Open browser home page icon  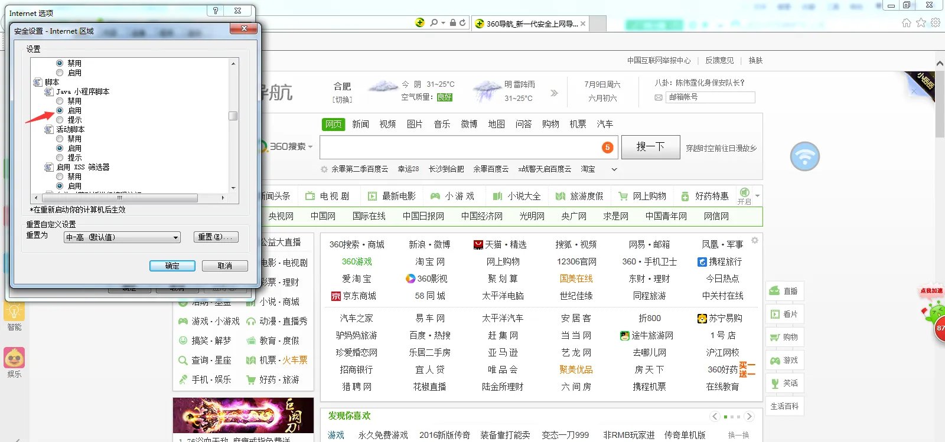pyautogui.click(x=907, y=23)
